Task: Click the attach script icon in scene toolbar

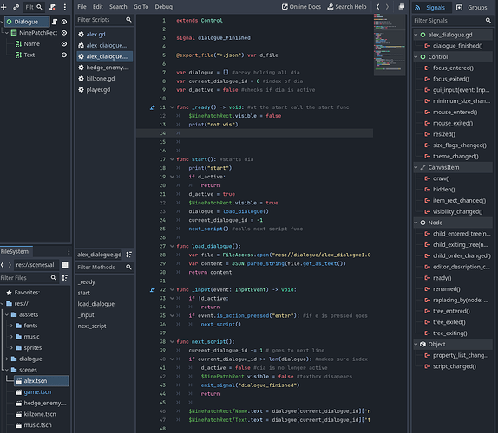Action: tap(52, 7)
